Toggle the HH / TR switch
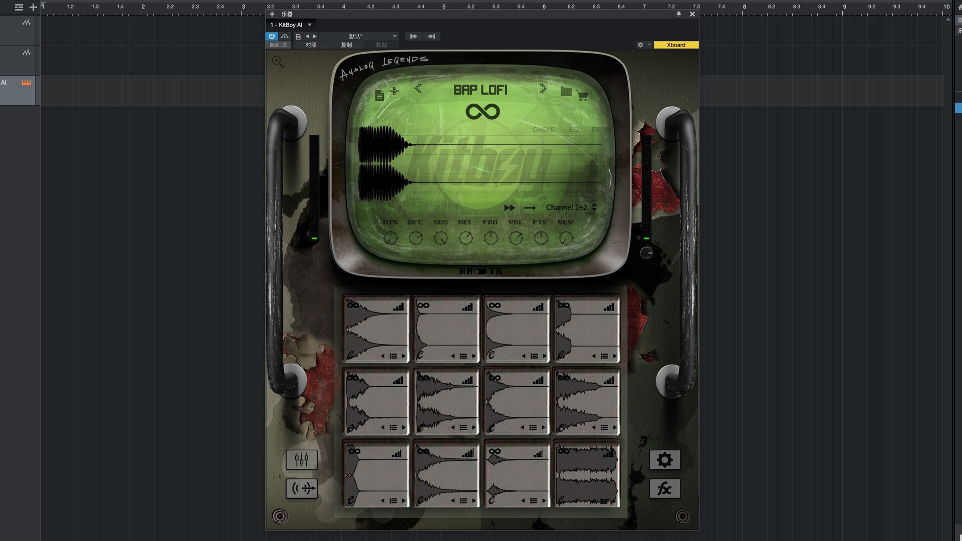Viewport: 962px width, 541px height. point(480,271)
